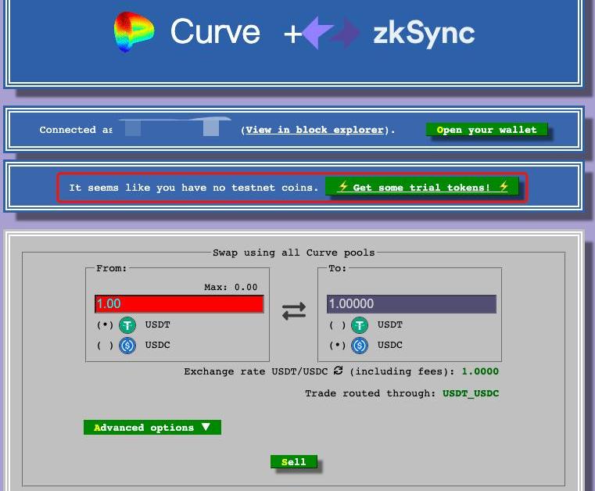Viewport: 595px width, 491px height.
Task: Click the USDT Tether icon under From
Action: point(127,325)
